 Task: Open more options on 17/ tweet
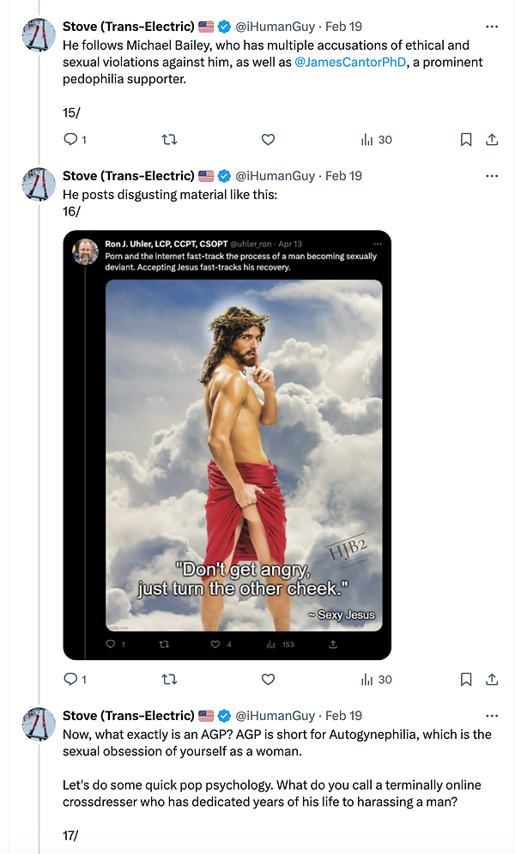click(x=492, y=716)
